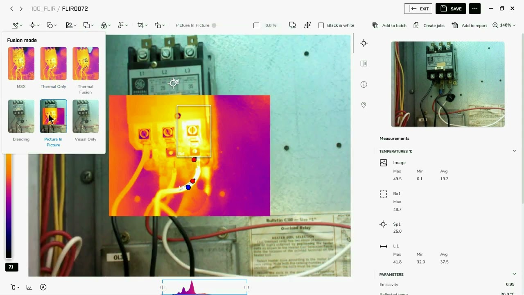Click the EXIT button

[x=418, y=9]
